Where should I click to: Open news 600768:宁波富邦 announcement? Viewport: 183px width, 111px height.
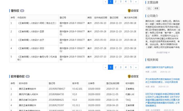tap(162, 100)
